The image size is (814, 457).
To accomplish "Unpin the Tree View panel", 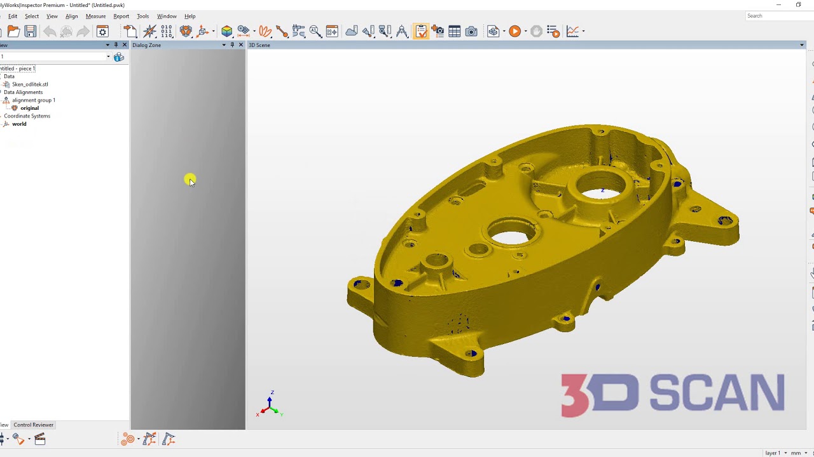I will pyautogui.click(x=115, y=44).
